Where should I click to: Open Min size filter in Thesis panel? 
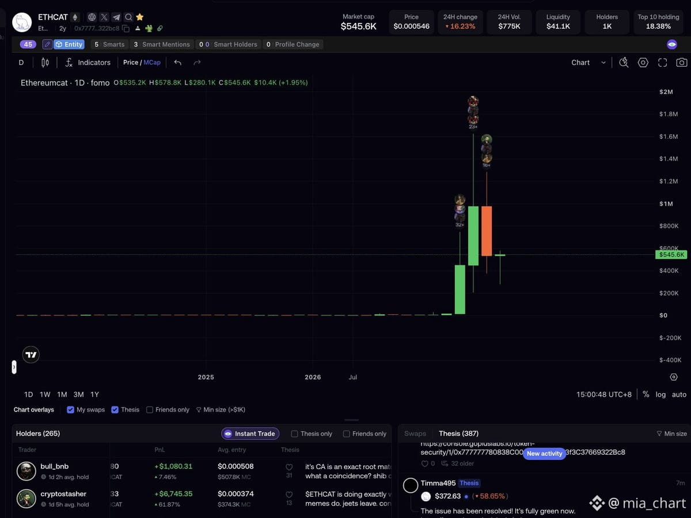coord(671,433)
